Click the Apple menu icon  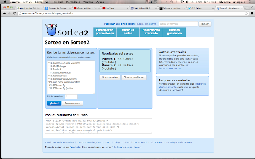(x=5, y=2)
